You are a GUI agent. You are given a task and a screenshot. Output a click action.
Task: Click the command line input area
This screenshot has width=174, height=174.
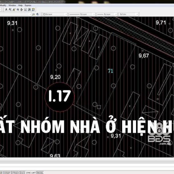point(87,168)
